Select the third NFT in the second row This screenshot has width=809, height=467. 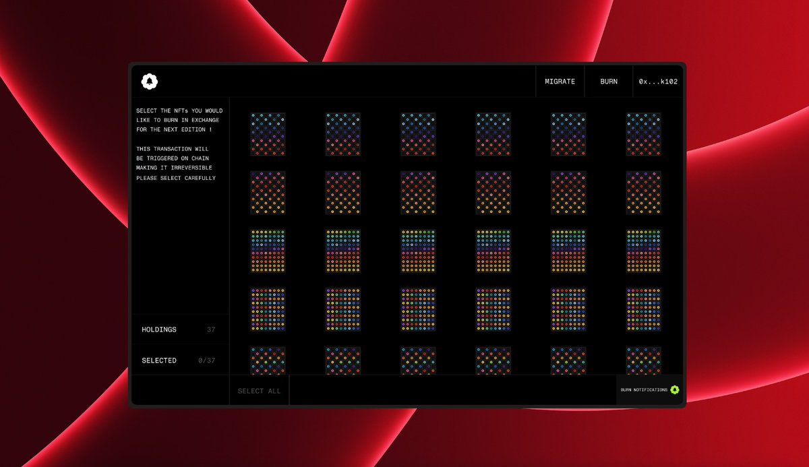pyautogui.click(x=418, y=193)
